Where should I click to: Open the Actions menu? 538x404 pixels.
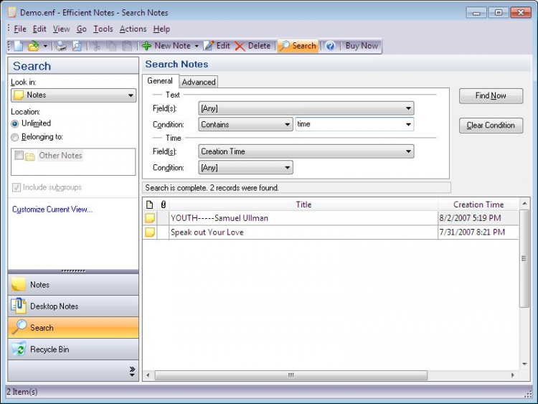coord(133,29)
